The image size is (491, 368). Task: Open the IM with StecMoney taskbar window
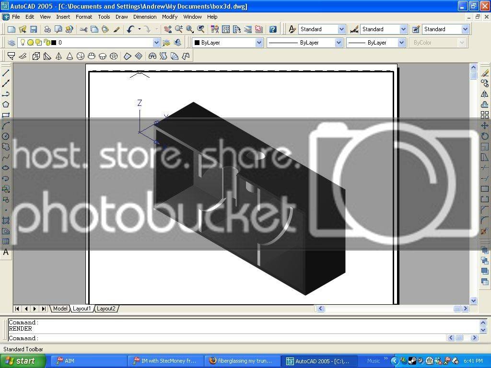point(165,361)
